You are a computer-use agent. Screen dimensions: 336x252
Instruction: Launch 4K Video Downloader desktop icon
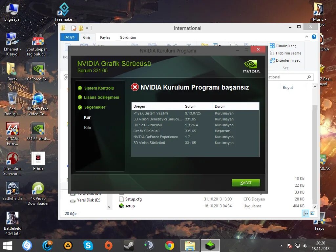(38, 194)
